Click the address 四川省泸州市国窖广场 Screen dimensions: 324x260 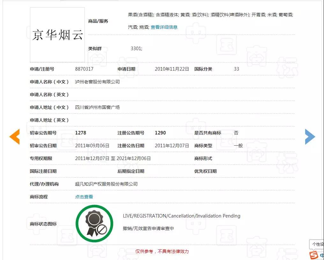[x=97, y=107]
